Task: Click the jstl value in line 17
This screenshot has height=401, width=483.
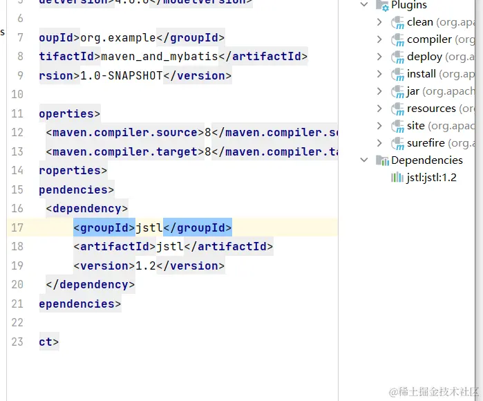Action: pos(149,227)
